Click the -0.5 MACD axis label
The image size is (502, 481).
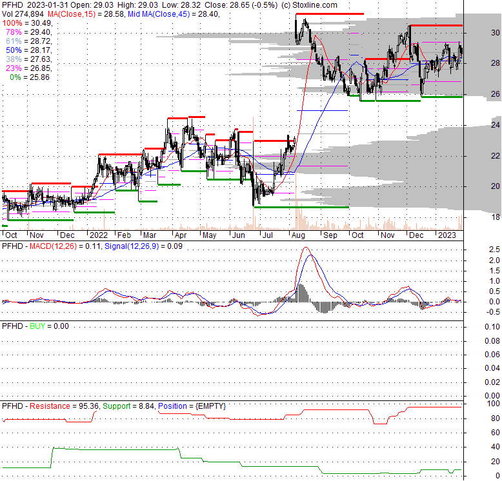point(494,312)
